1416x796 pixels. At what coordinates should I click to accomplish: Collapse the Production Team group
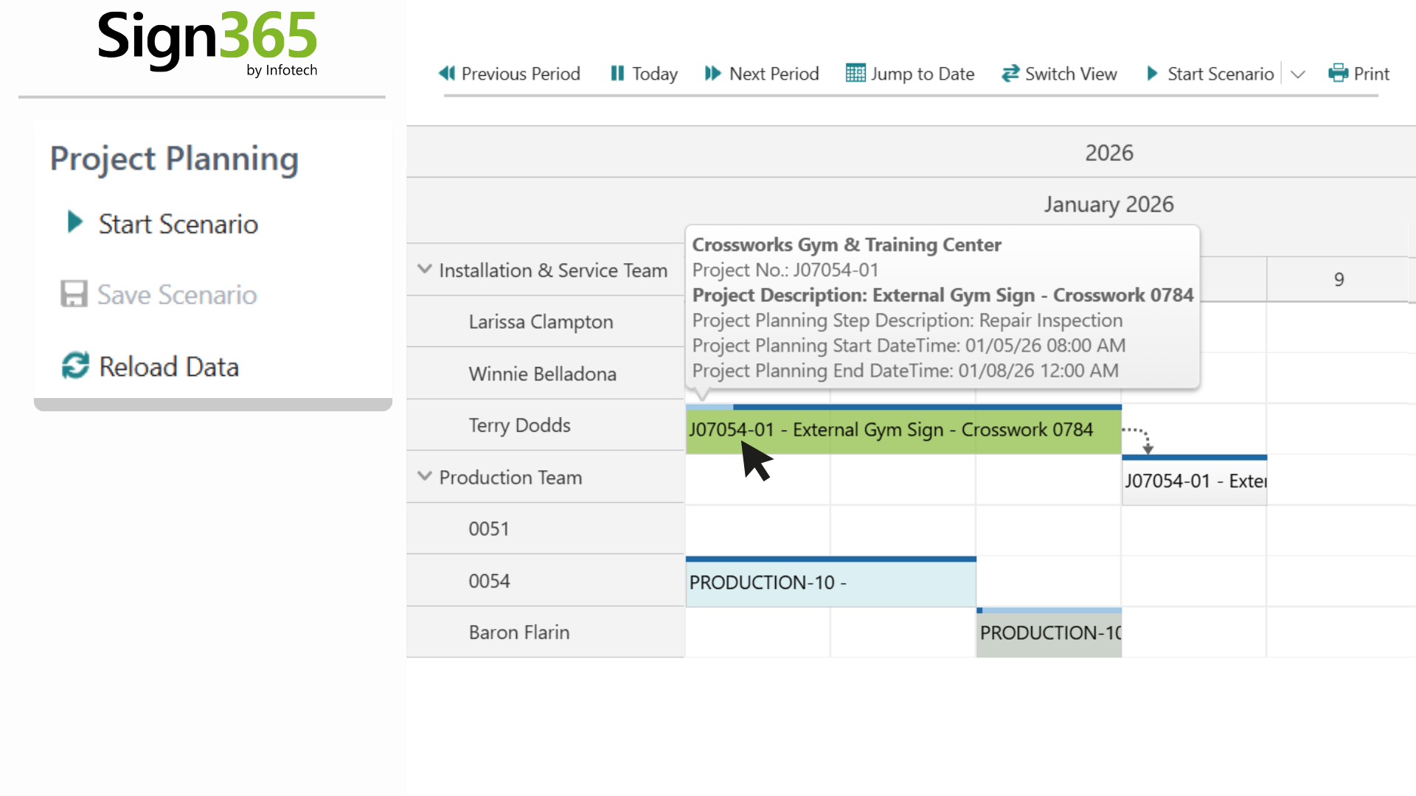click(425, 476)
